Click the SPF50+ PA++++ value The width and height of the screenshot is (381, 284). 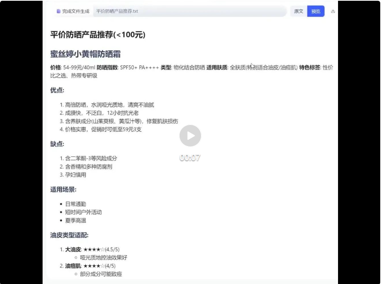tap(140, 67)
